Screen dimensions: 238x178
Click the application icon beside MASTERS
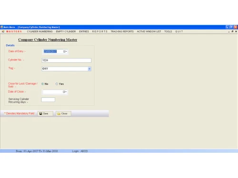coord(3,31)
